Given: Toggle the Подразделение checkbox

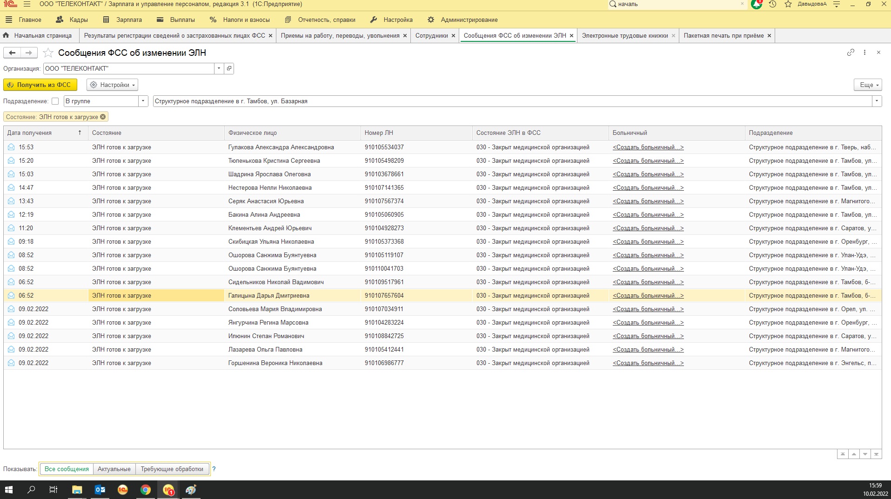Looking at the screenshot, I should (55, 101).
